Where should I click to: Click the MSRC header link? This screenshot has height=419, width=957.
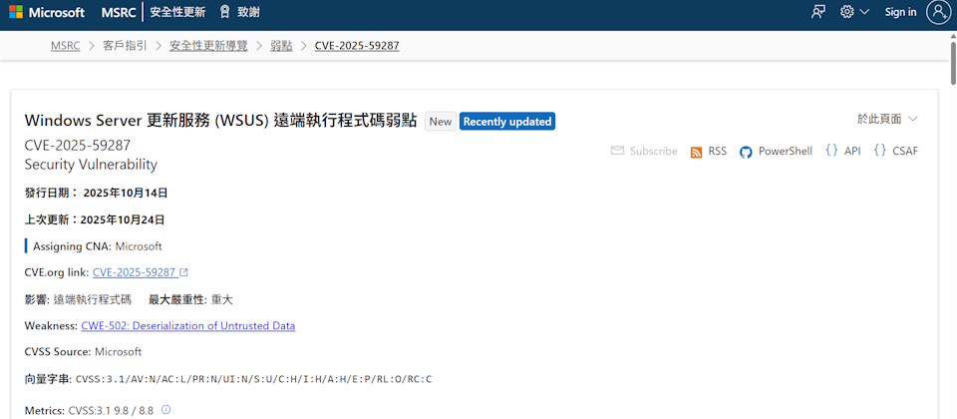[120, 12]
